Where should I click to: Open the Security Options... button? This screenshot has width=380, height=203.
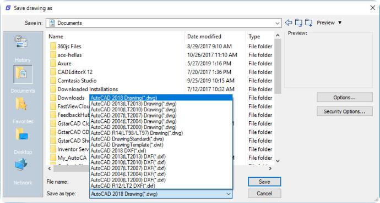(x=344, y=111)
